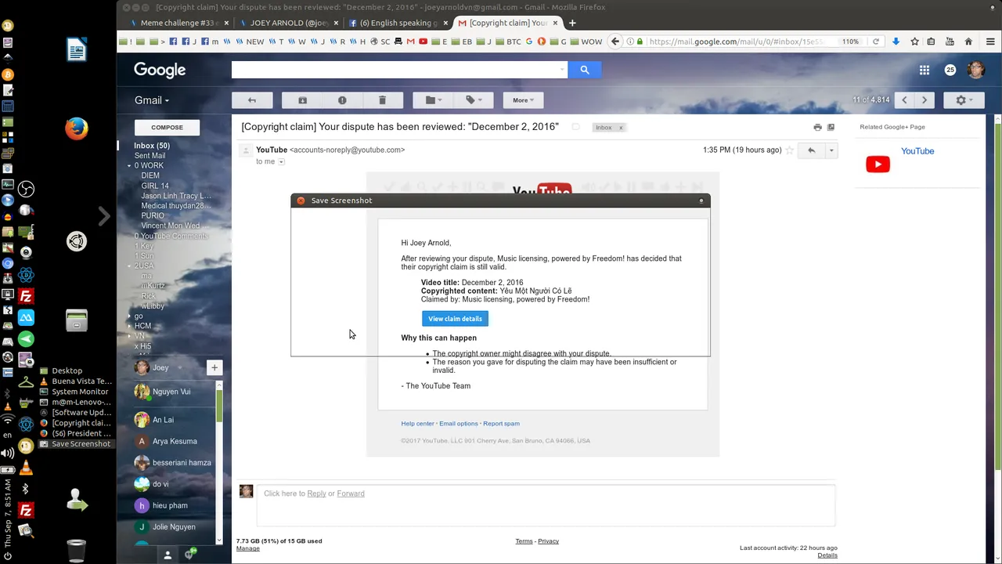Archive this email with the archive icon

(302, 100)
